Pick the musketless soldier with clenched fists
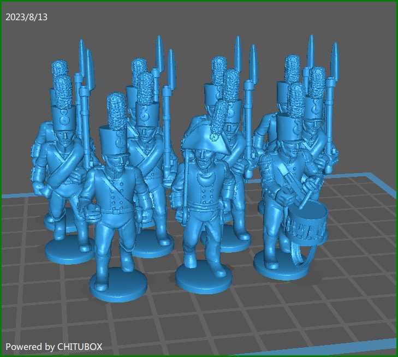This screenshot has width=398, height=357. point(116,198)
